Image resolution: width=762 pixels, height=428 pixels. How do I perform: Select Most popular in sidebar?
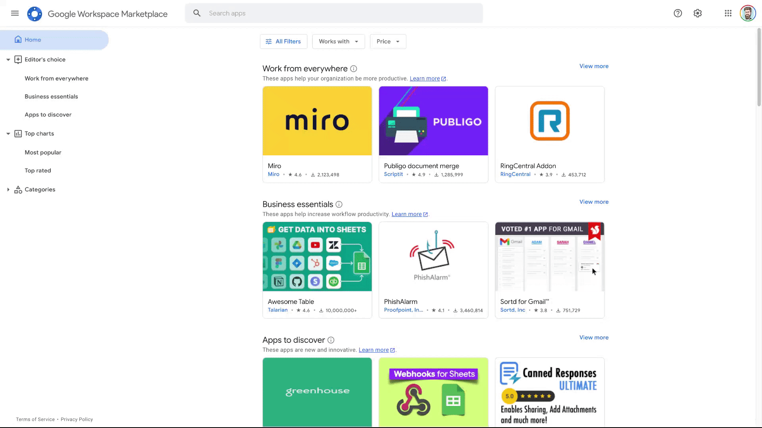point(43,153)
